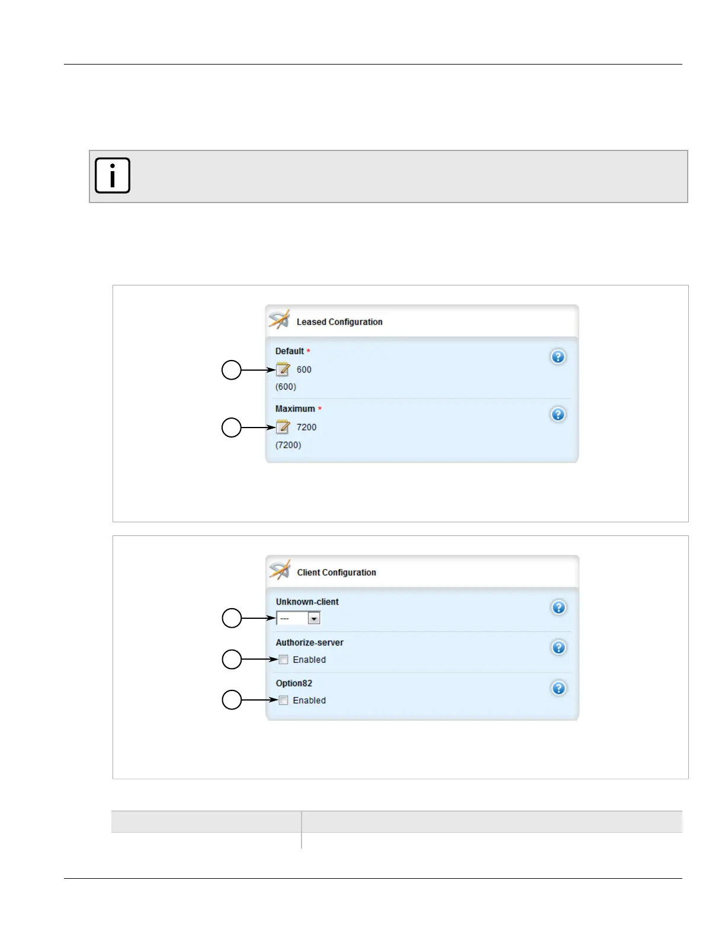Show help for Unknown-client setting

(x=559, y=608)
